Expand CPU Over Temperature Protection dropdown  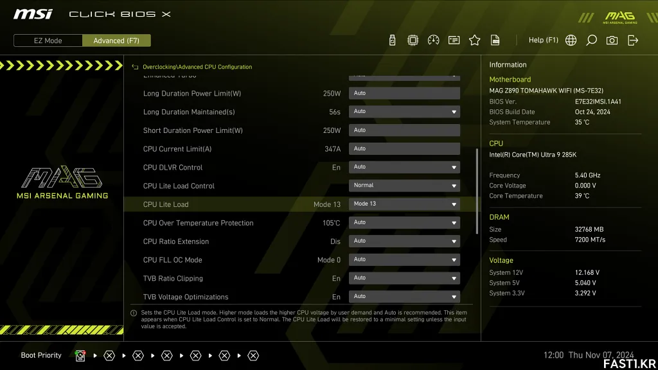click(x=404, y=222)
